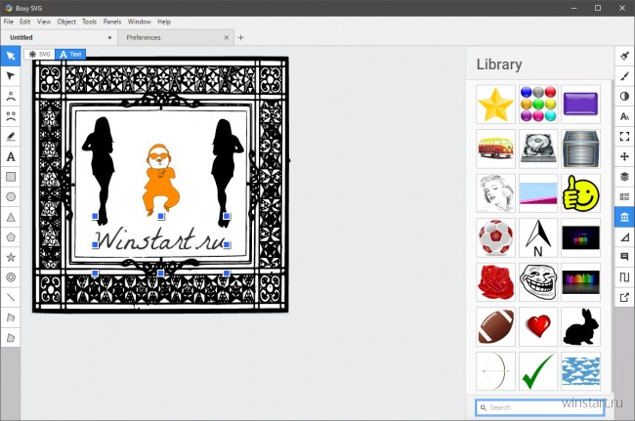Image resolution: width=635 pixels, height=421 pixels.
Task: Open the comment bubble panel
Action: [624, 257]
